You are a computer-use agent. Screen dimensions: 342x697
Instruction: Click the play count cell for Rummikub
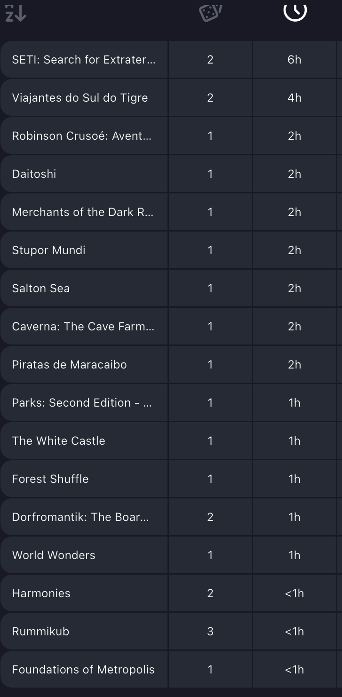[210, 632]
